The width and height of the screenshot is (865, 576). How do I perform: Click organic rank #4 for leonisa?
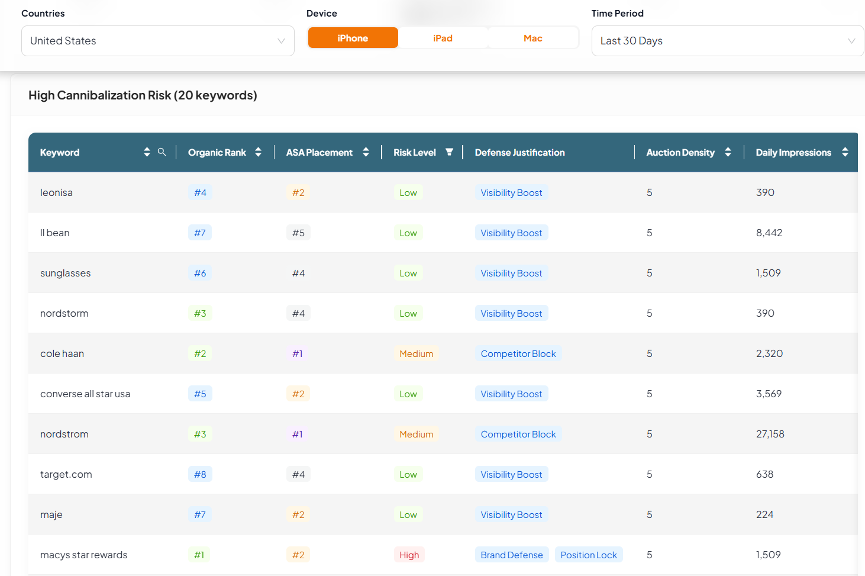[x=200, y=192]
